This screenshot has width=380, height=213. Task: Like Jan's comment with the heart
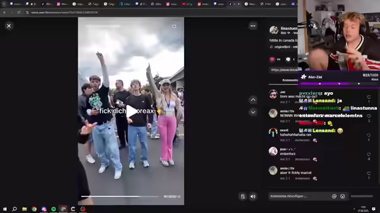coord(369,97)
